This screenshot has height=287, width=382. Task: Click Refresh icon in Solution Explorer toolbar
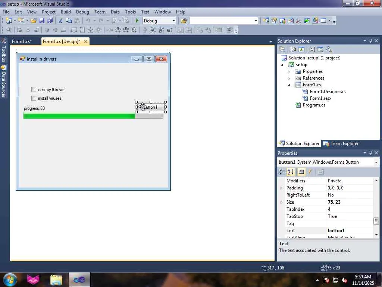301,50
